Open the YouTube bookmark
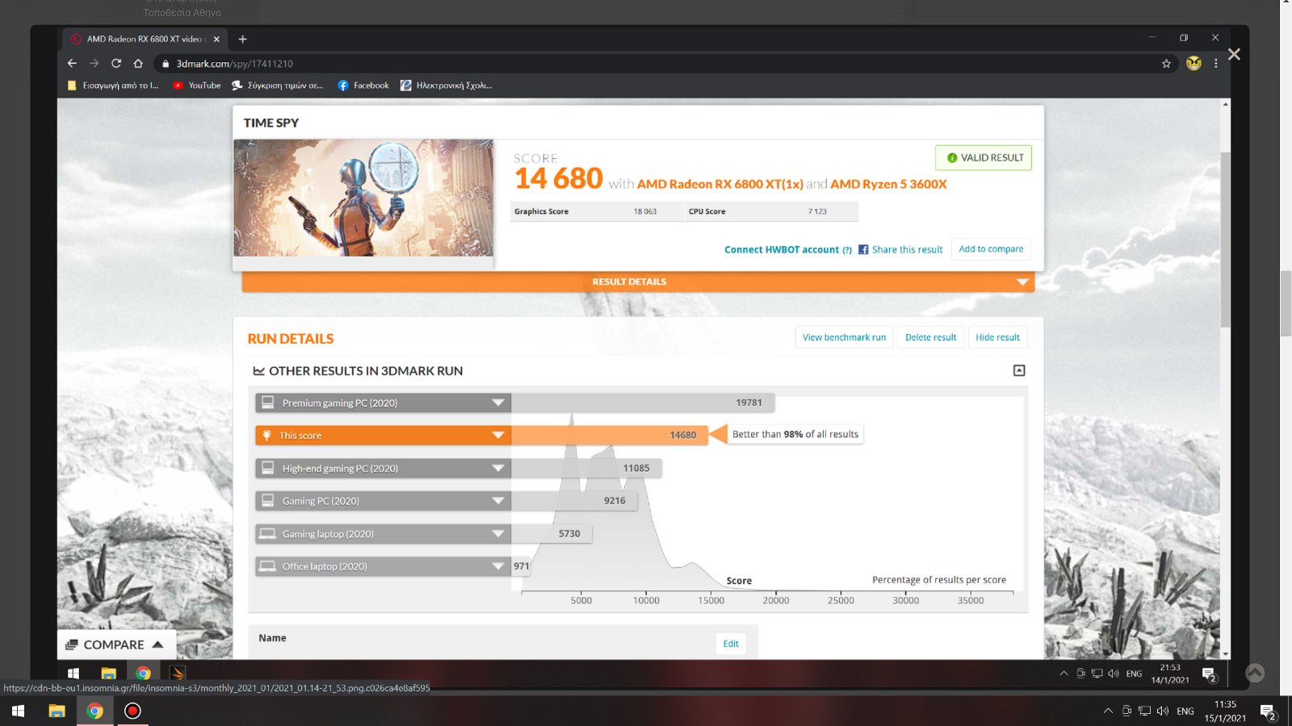Viewport: 1292px width, 726px height. pos(196,86)
